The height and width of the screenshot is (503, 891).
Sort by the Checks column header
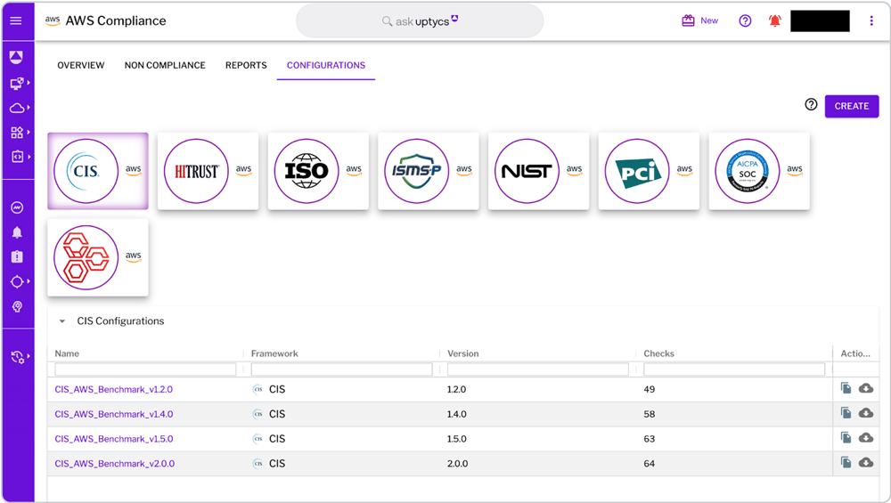[x=658, y=353]
